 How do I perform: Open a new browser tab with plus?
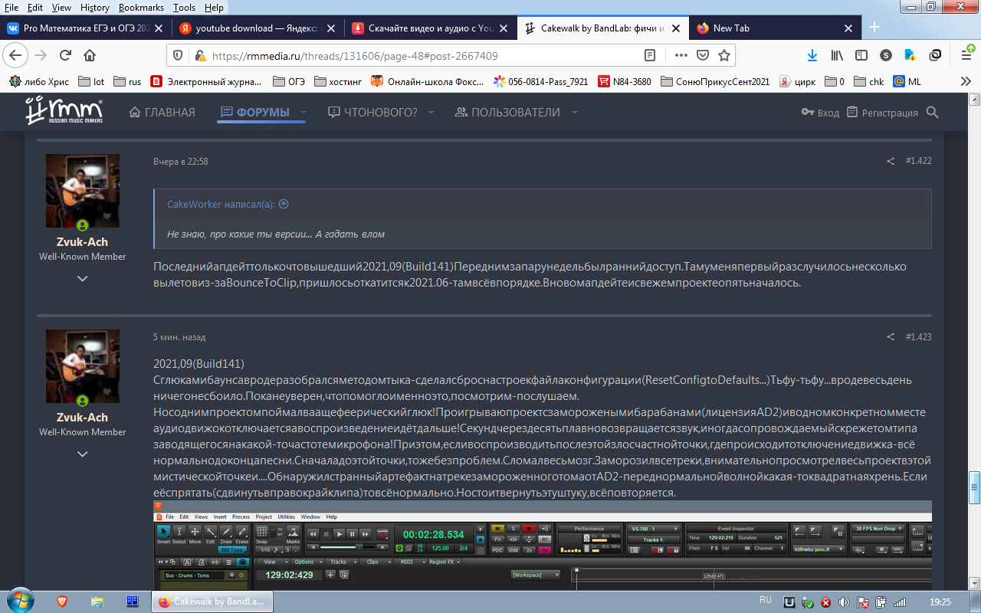point(874,28)
